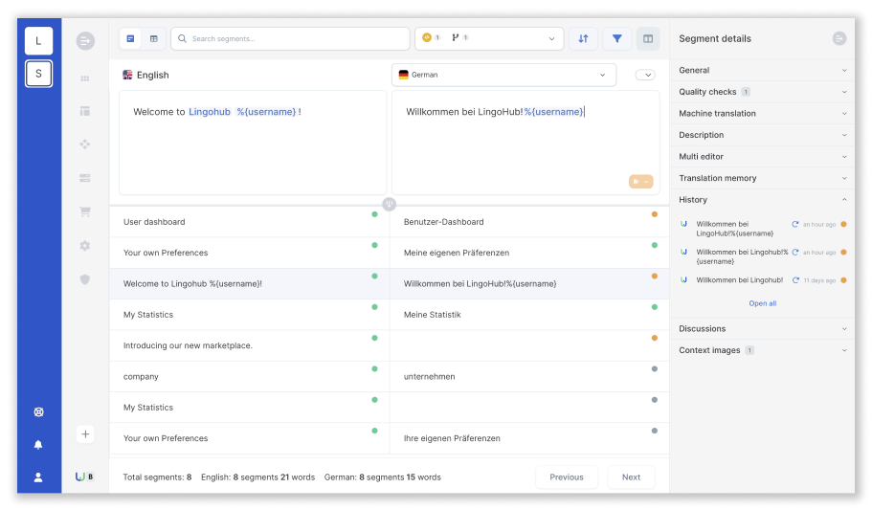872x510 pixels.
Task: Collapse the History section
Action: [x=762, y=200]
